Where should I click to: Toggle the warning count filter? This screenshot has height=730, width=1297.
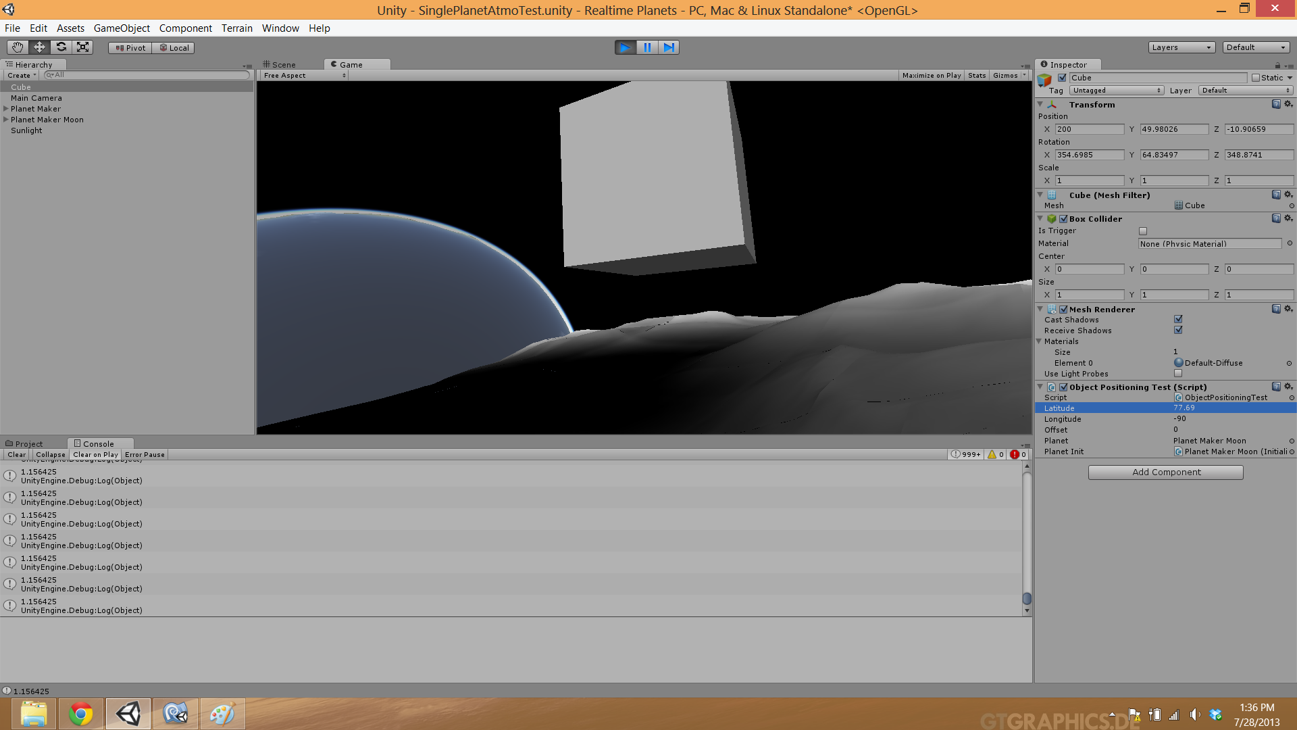click(996, 455)
